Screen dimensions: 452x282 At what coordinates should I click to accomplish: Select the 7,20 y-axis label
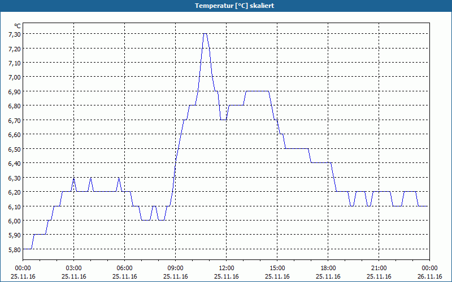[x=15, y=49]
